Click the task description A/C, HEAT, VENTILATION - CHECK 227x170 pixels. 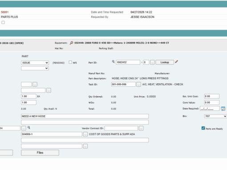[163, 85]
